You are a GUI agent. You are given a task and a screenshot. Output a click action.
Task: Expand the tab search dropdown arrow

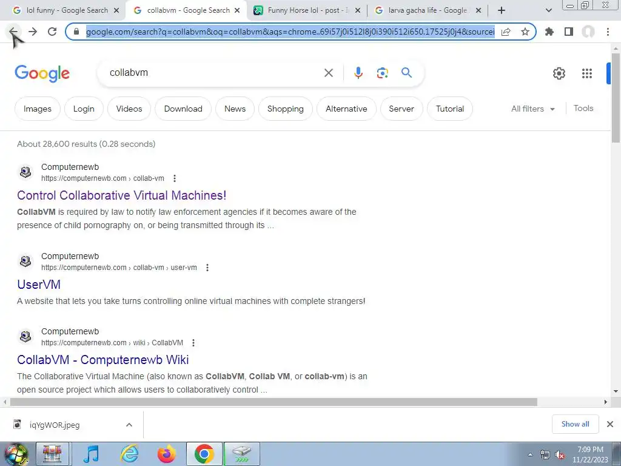[x=548, y=10]
